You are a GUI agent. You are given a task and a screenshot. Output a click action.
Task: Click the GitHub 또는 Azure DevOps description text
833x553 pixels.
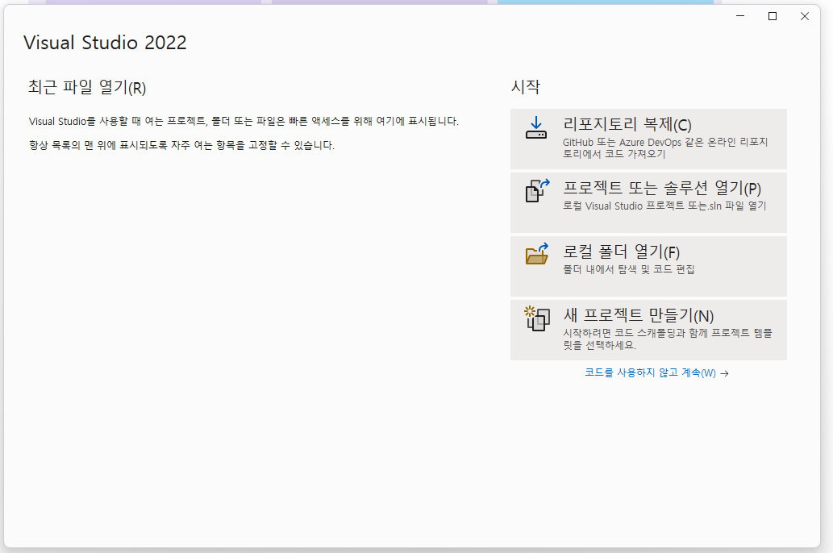coord(665,148)
